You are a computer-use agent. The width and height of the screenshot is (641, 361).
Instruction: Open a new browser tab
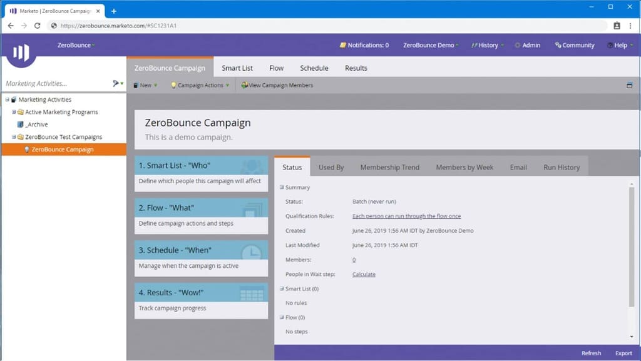pyautogui.click(x=114, y=11)
